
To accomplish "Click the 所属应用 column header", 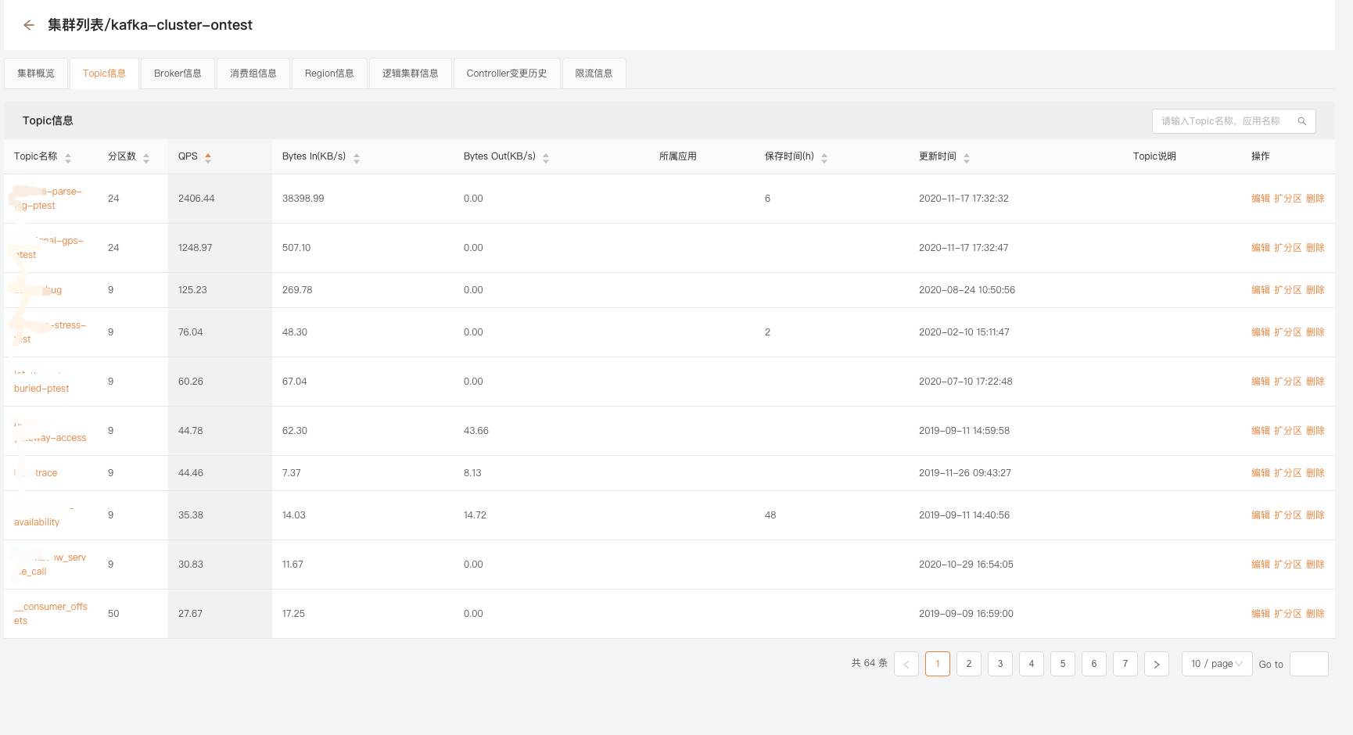I will [x=678, y=156].
